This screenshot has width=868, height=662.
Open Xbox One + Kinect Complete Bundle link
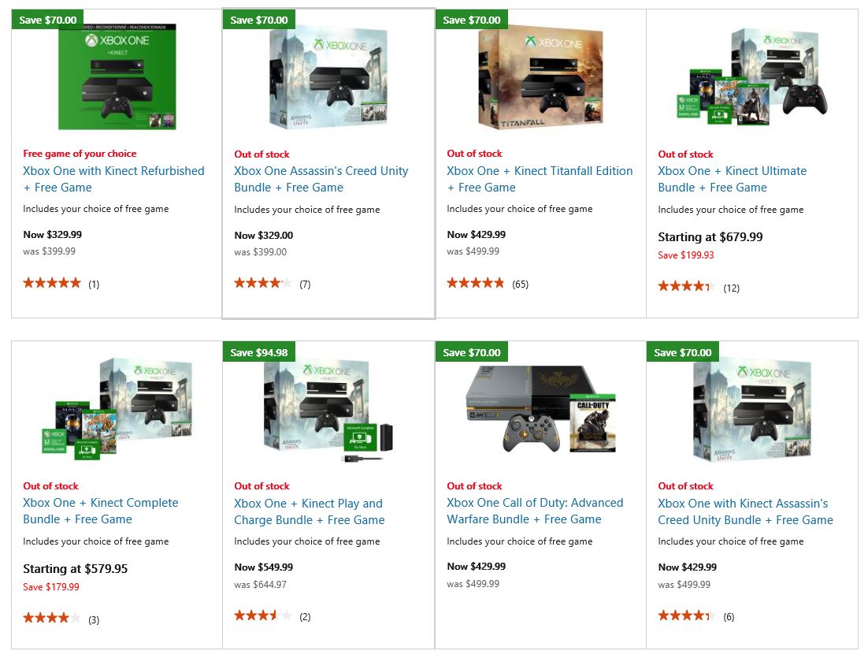[100, 511]
